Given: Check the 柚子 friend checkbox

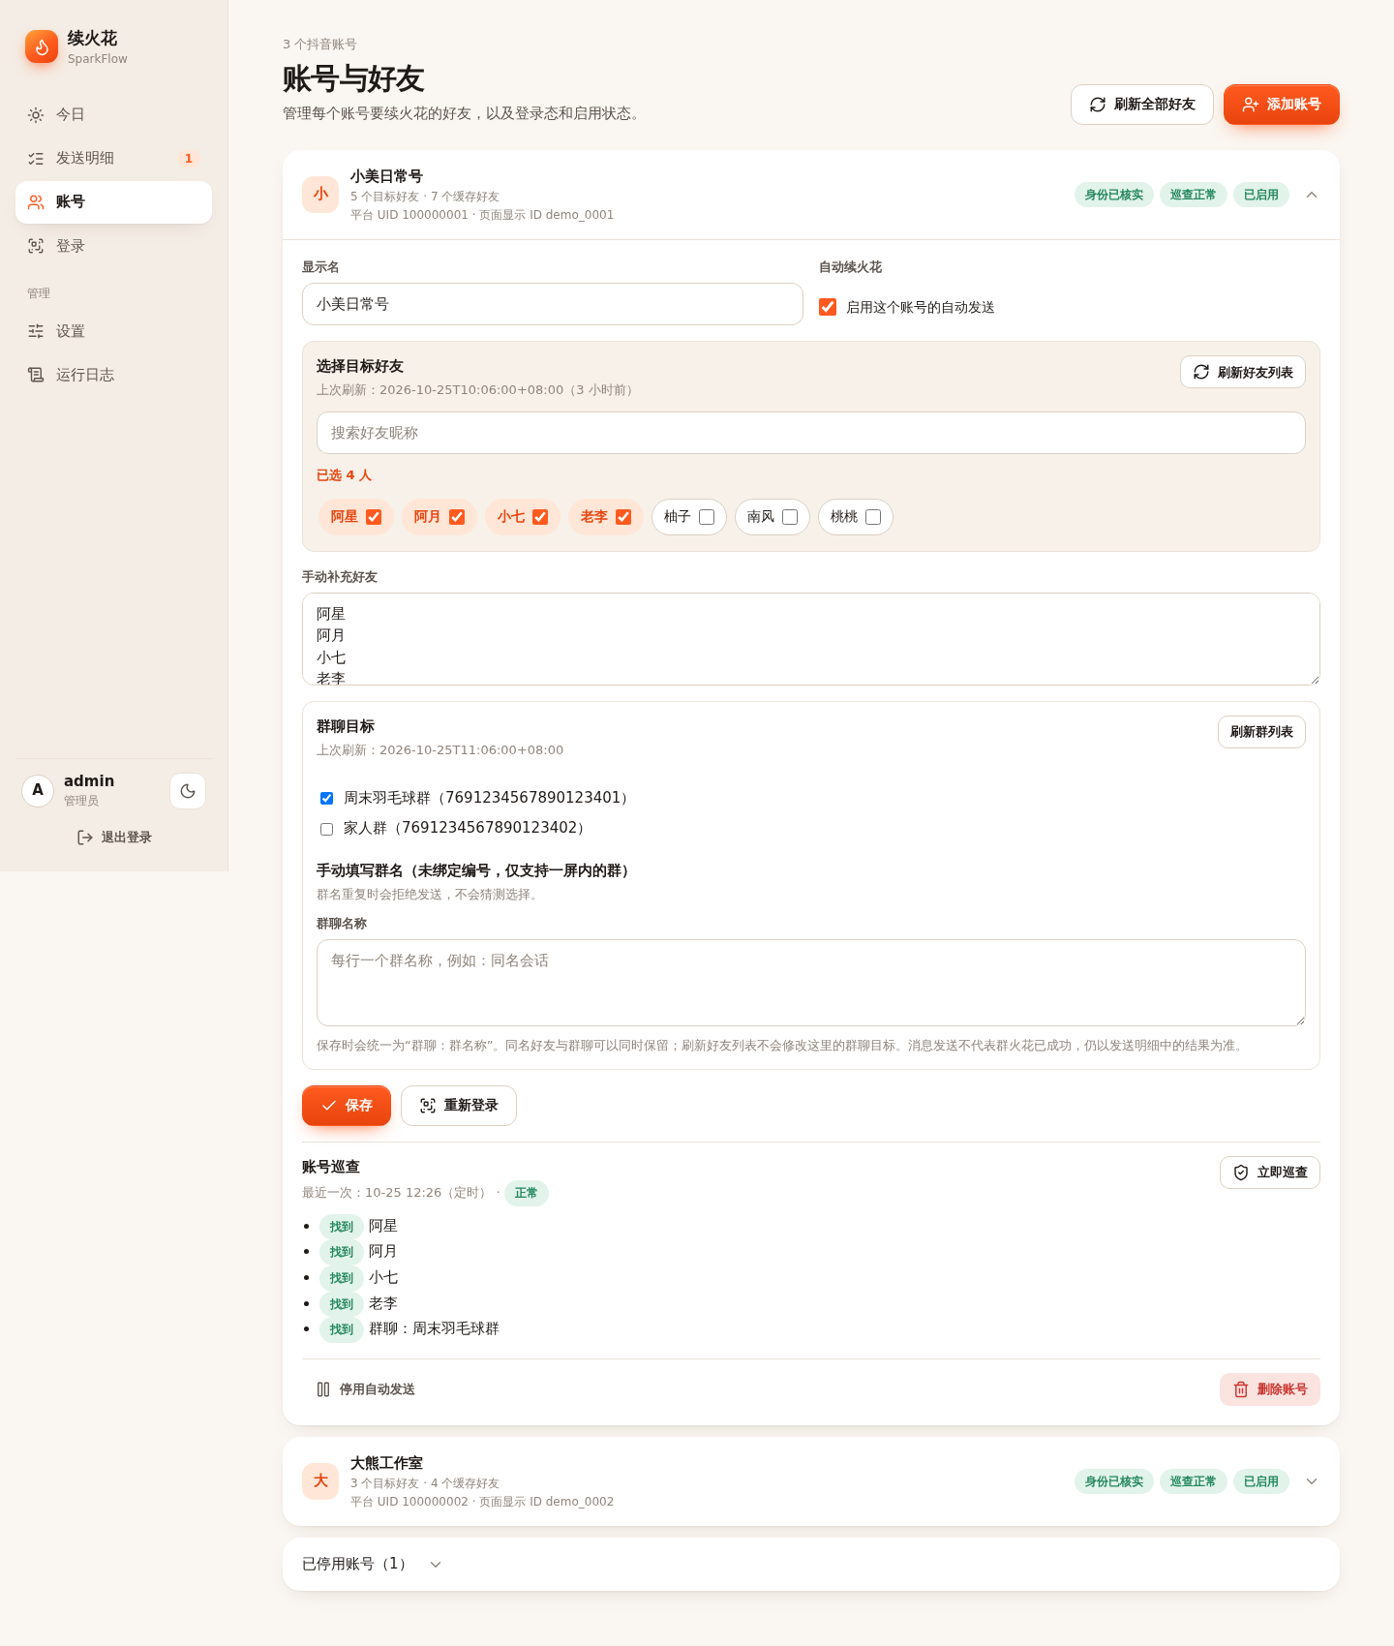Looking at the screenshot, I should (707, 517).
